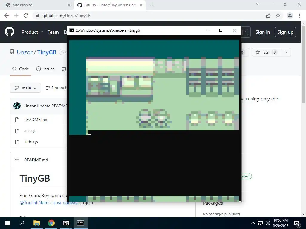The height and width of the screenshot is (229, 306).
Task: Click the site lock security icon
Action: pyautogui.click(x=38, y=16)
